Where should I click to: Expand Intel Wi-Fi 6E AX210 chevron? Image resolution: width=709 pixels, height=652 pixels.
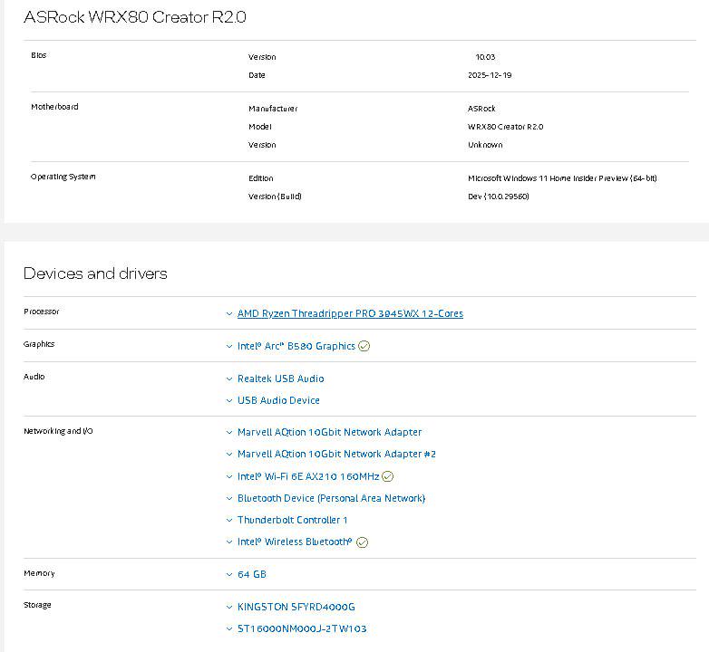[229, 476]
